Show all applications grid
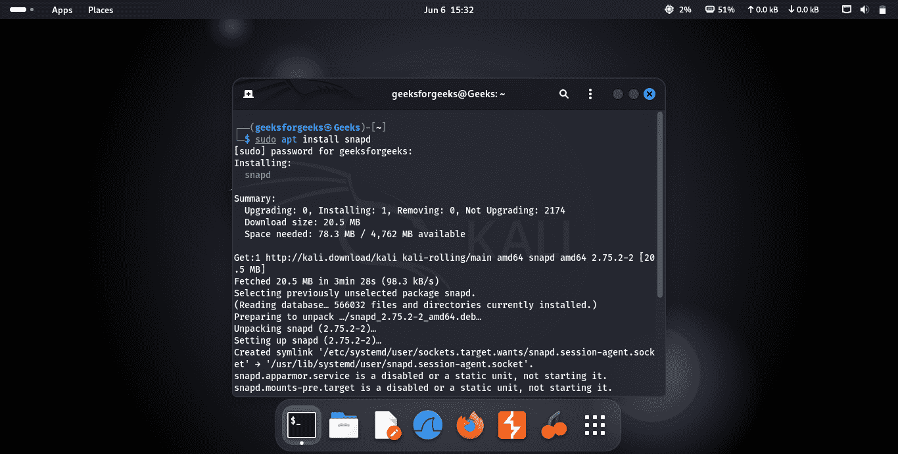Viewport: 898px width, 454px height. tap(595, 426)
